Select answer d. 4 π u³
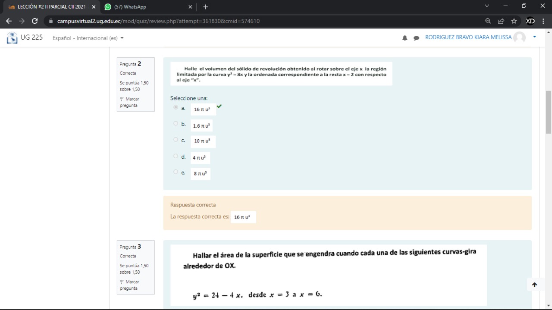 pyautogui.click(x=176, y=156)
